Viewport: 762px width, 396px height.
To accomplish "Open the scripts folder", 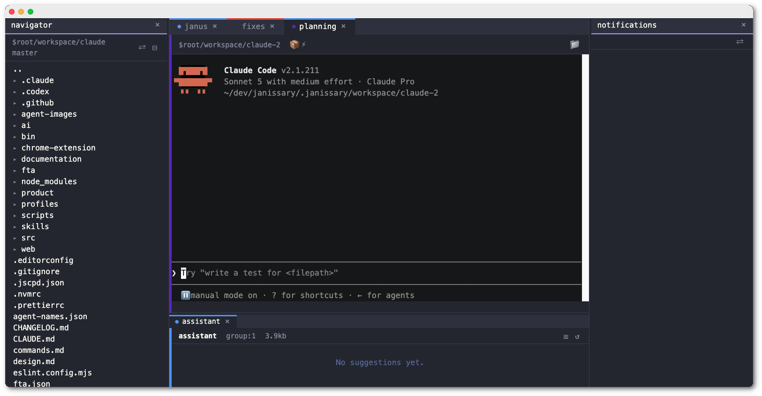I will pos(38,216).
